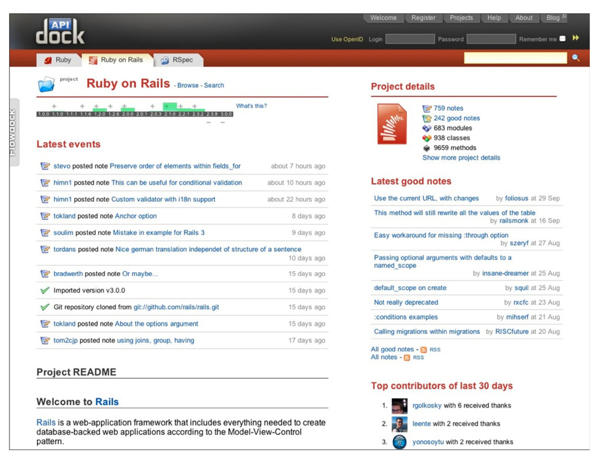Open the About menu item
Screen dimensions: 599x463
pyautogui.click(x=524, y=18)
